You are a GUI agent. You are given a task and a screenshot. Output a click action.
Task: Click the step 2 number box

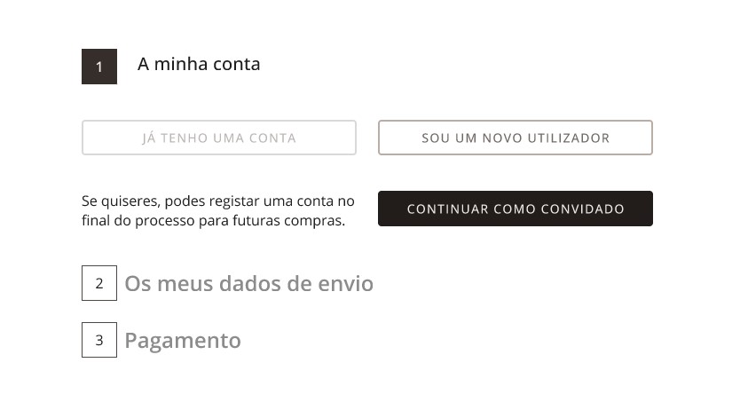point(99,283)
